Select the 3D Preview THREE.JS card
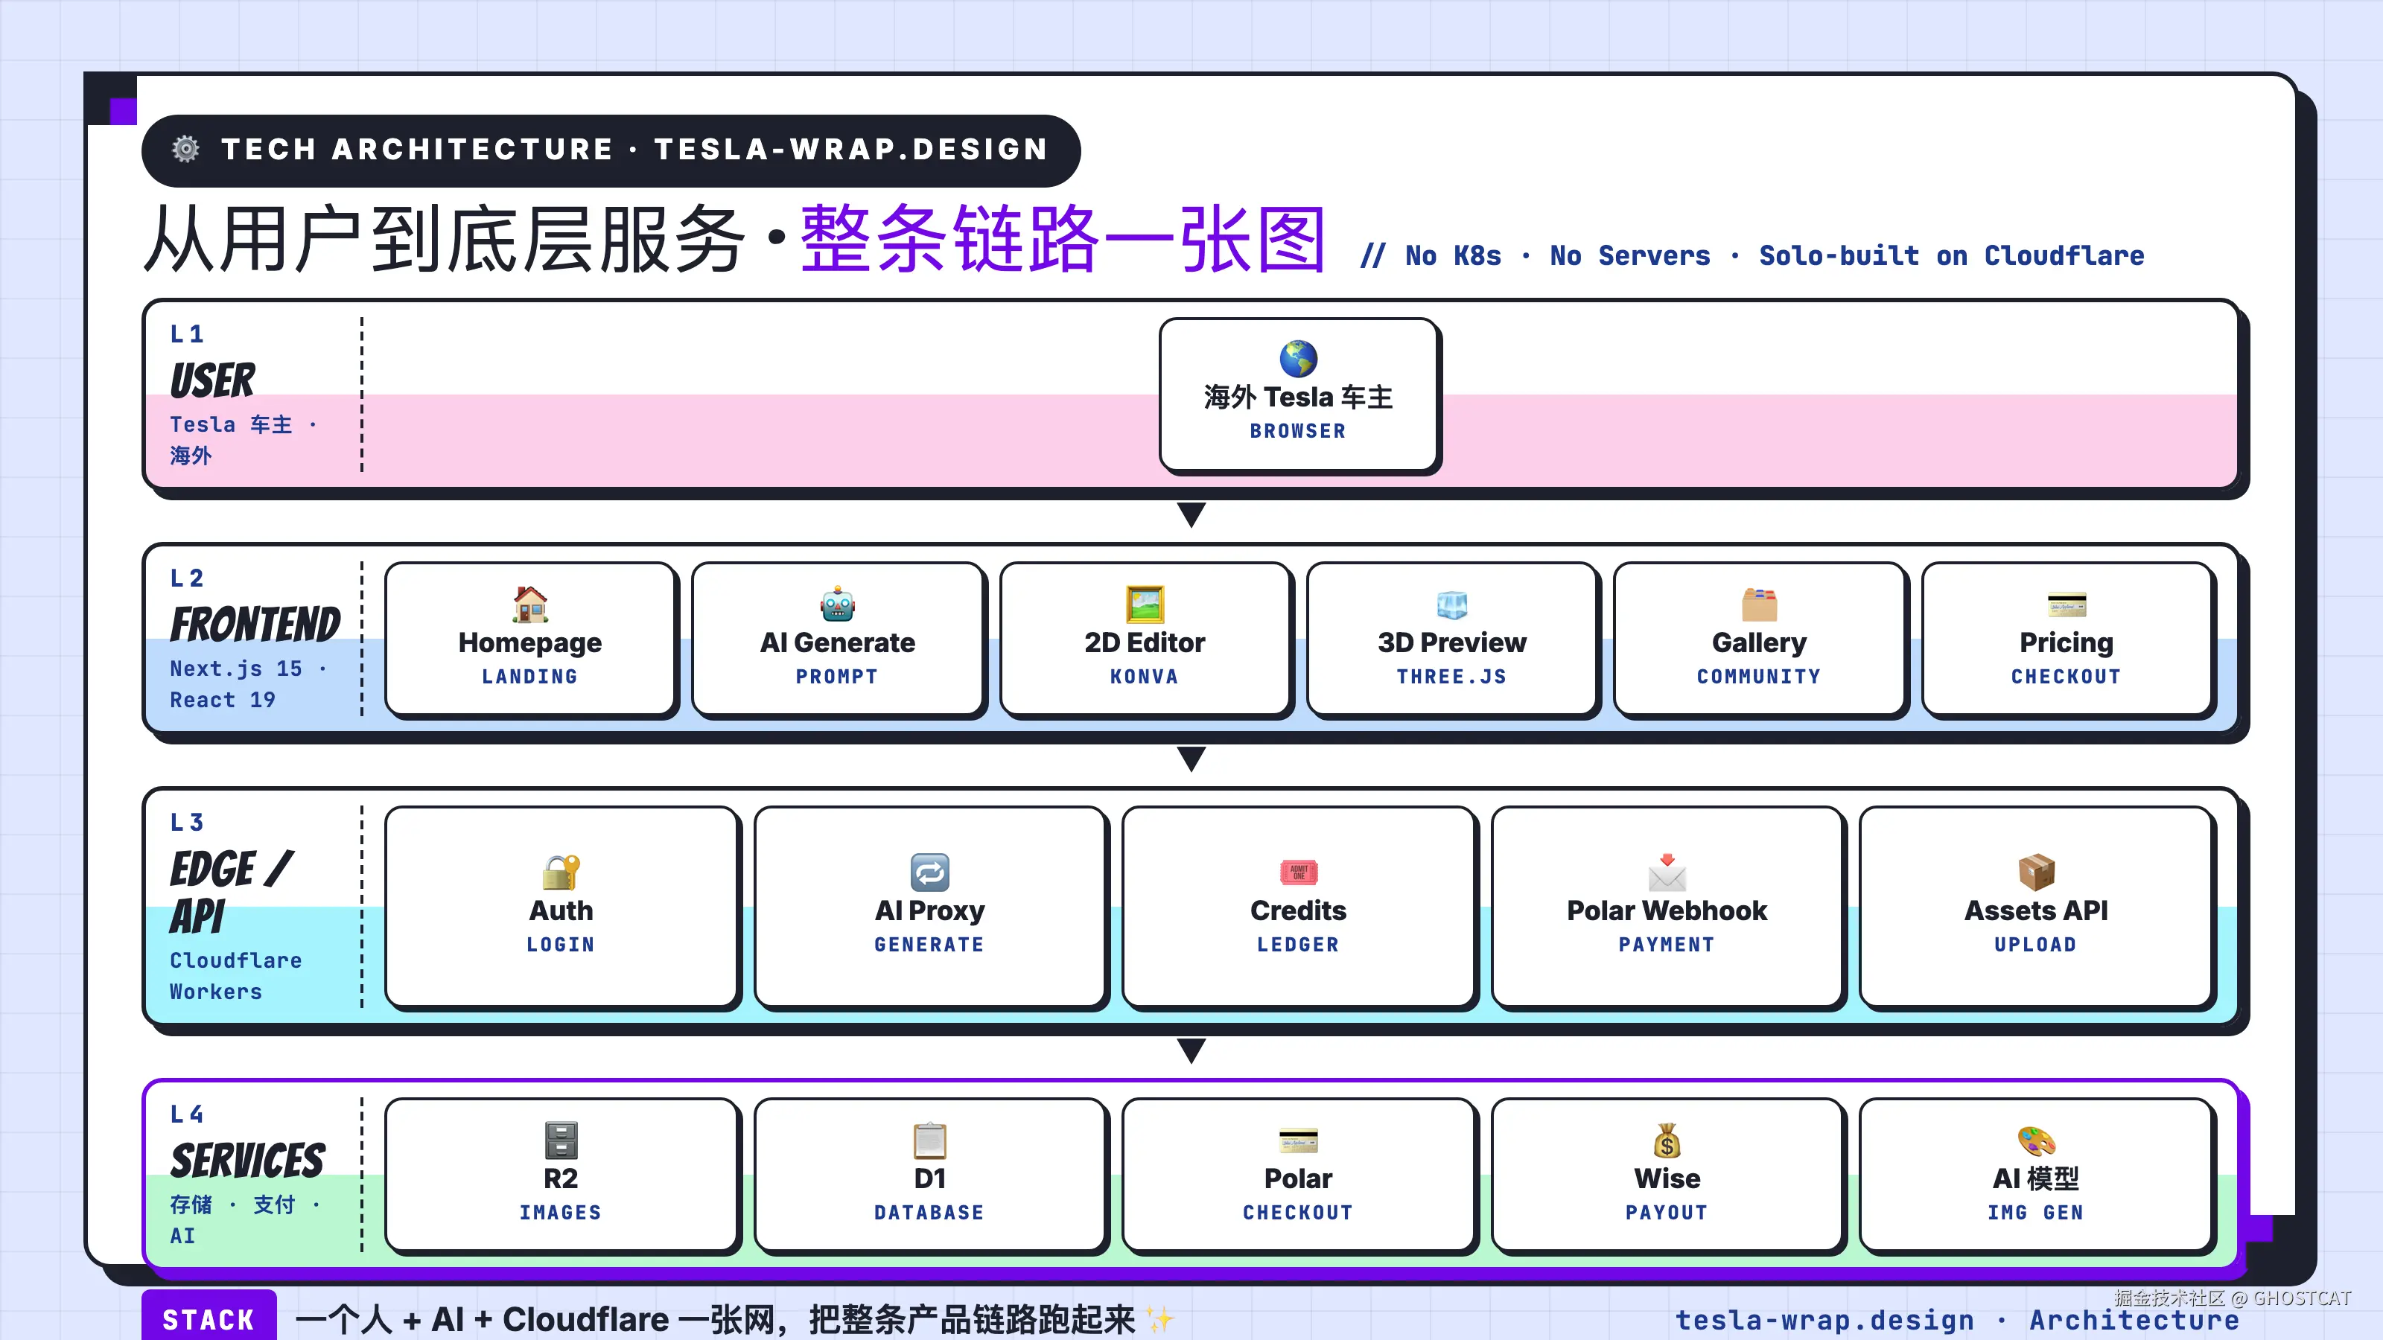The height and width of the screenshot is (1340, 2383). tap(1451, 639)
